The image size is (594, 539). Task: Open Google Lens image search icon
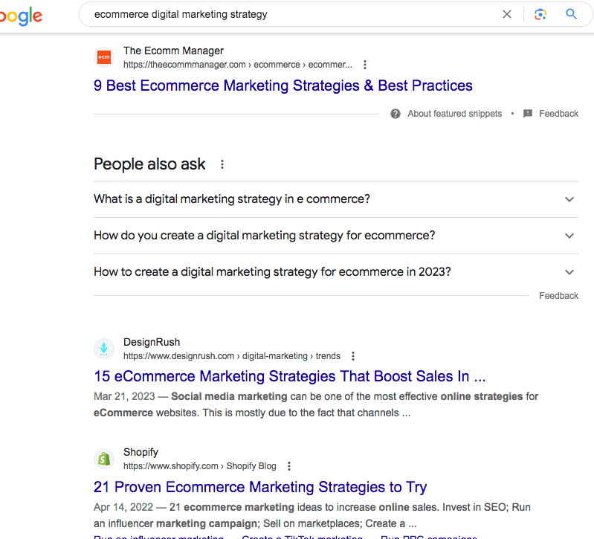[540, 14]
